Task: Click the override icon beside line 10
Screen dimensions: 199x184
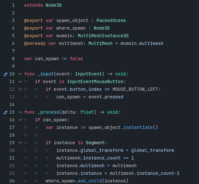Action: 5,74
